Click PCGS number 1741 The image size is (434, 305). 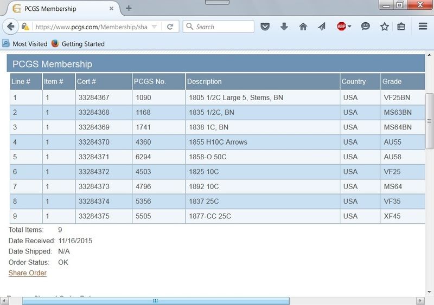point(143,127)
